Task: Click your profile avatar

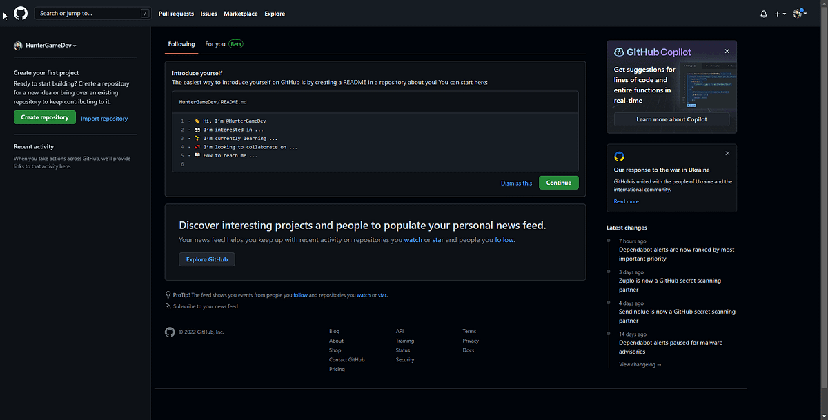Action: point(797,12)
